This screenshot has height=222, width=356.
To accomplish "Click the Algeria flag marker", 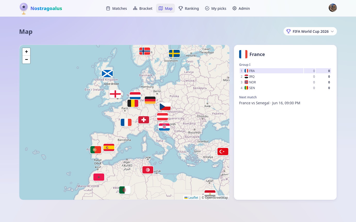I will (x=125, y=190).
